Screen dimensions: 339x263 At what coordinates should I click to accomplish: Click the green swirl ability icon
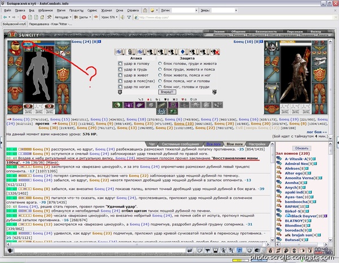click(118, 105)
